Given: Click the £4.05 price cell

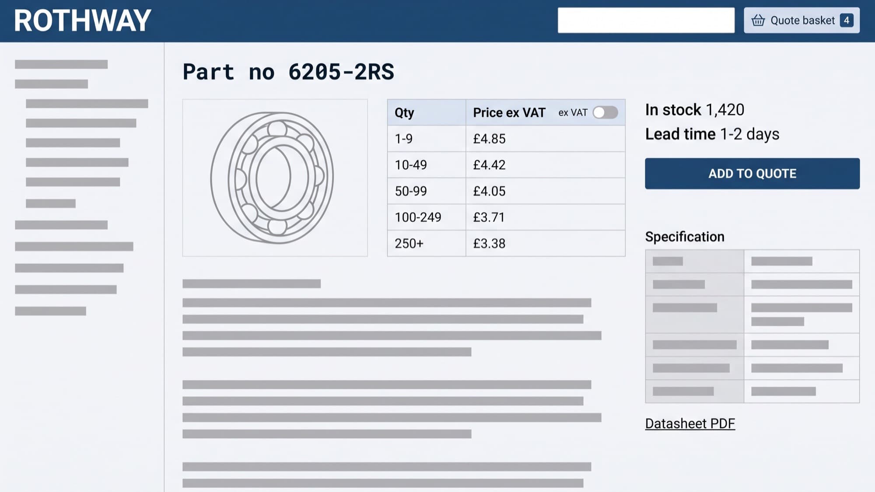Looking at the screenshot, I should pyautogui.click(x=546, y=191).
